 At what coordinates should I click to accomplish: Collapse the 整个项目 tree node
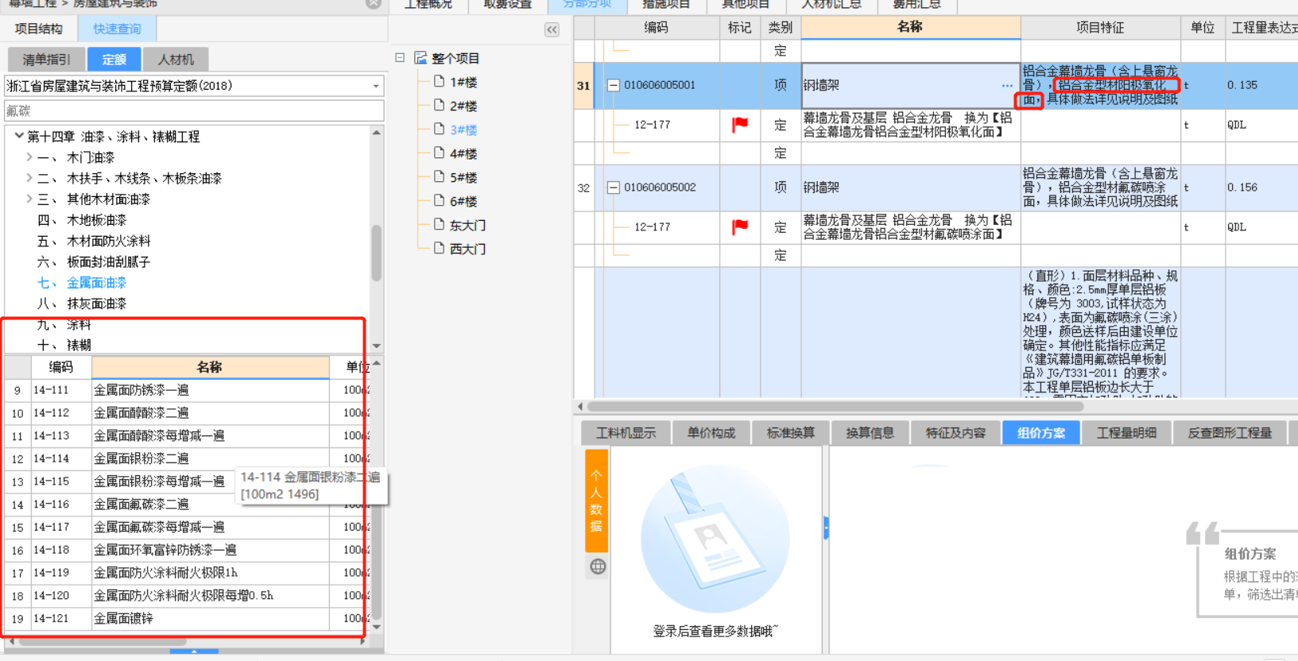tap(400, 58)
